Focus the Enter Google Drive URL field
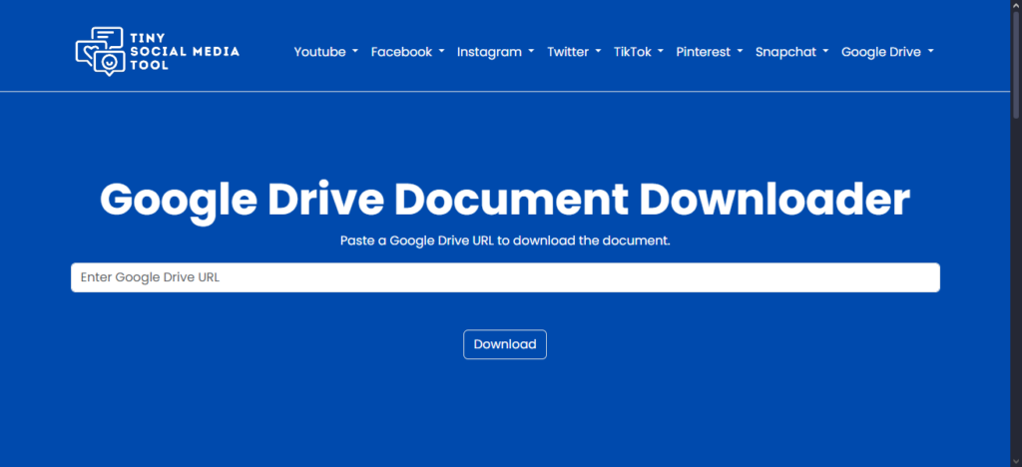This screenshot has width=1022, height=467. [505, 277]
